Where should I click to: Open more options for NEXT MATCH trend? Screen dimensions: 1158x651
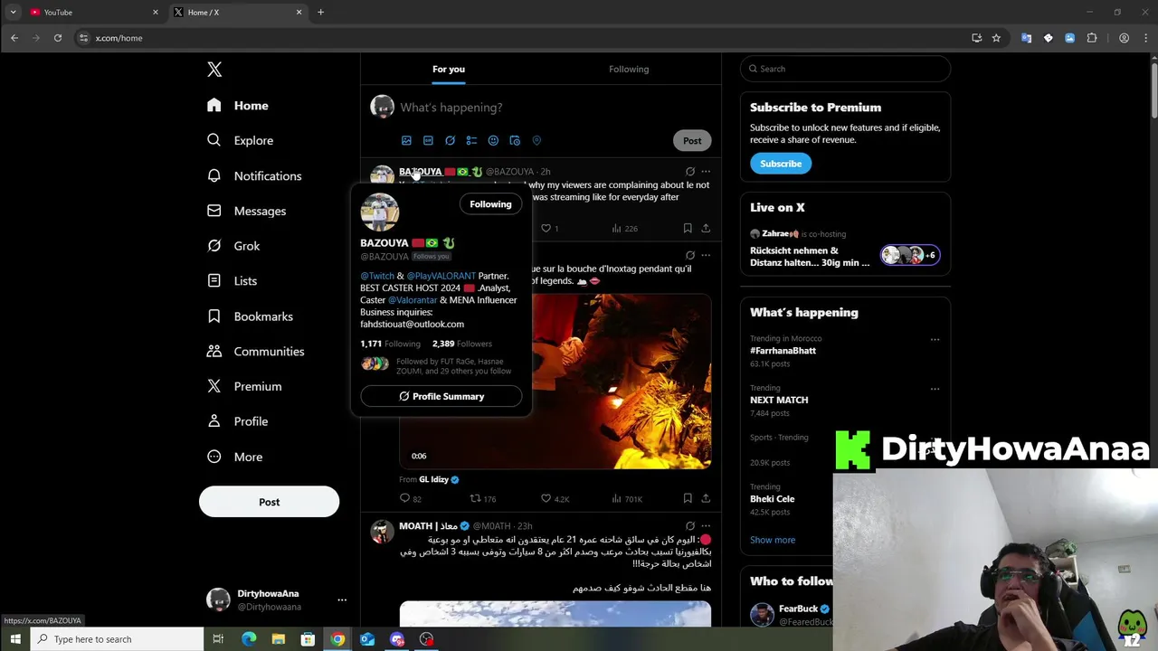(x=935, y=389)
